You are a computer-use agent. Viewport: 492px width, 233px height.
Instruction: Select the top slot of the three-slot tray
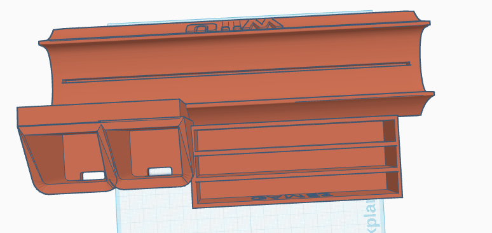294,135
